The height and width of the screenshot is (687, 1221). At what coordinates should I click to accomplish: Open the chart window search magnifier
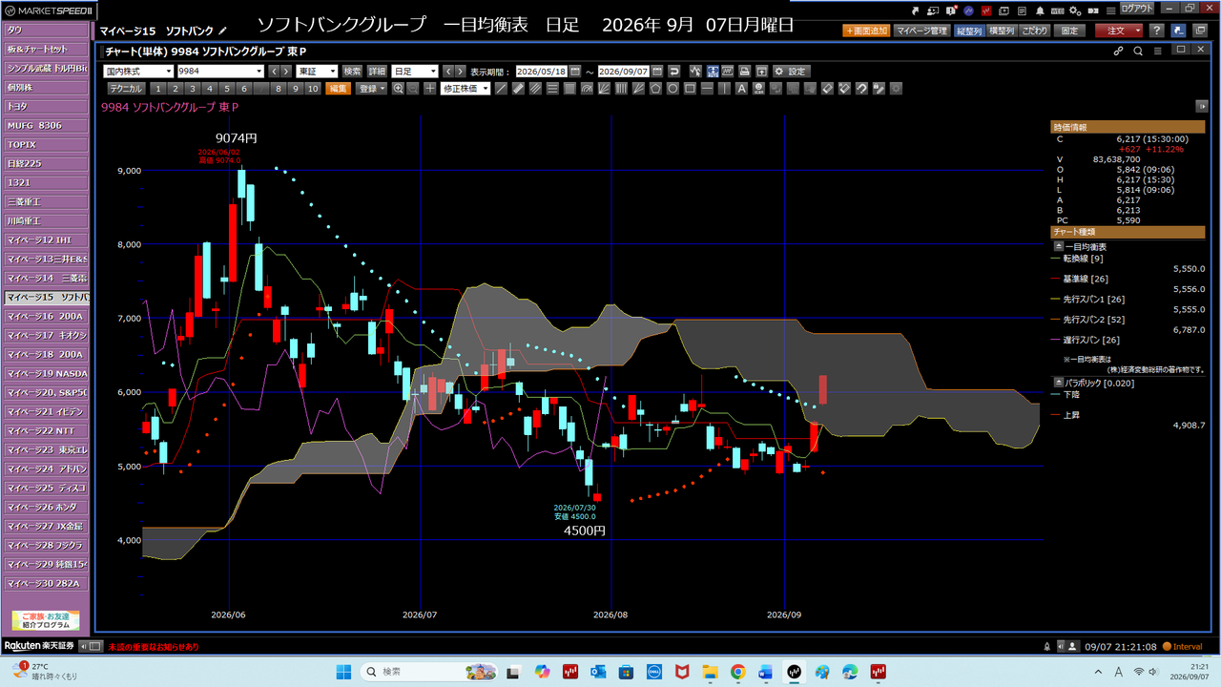point(1138,51)
